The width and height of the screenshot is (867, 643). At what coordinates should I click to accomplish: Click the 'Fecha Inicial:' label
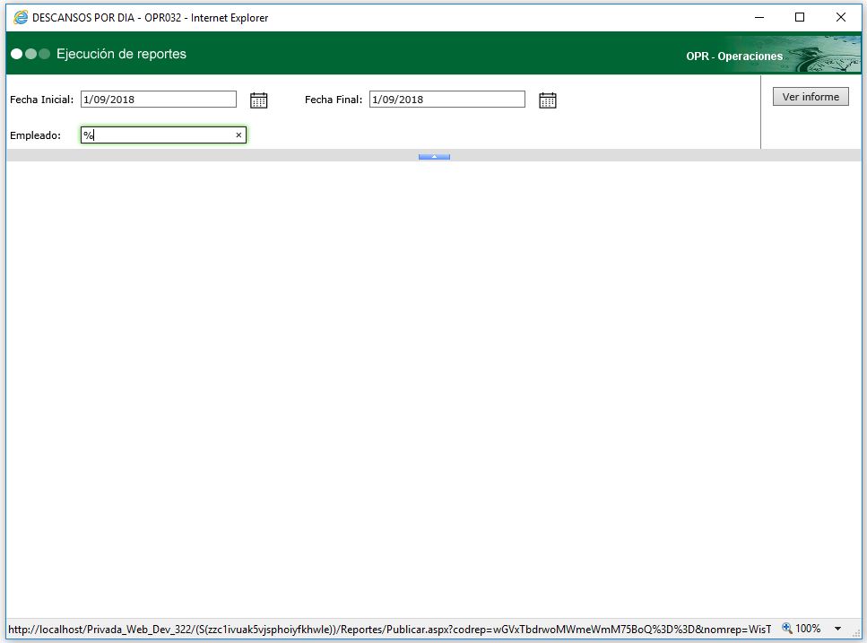tap(41, 100)
